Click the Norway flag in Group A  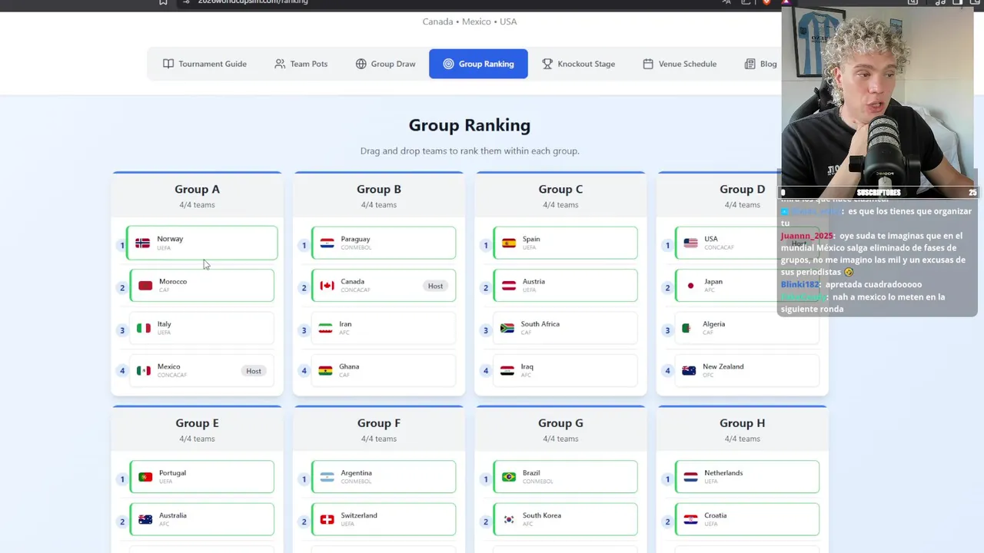(142, 243)
